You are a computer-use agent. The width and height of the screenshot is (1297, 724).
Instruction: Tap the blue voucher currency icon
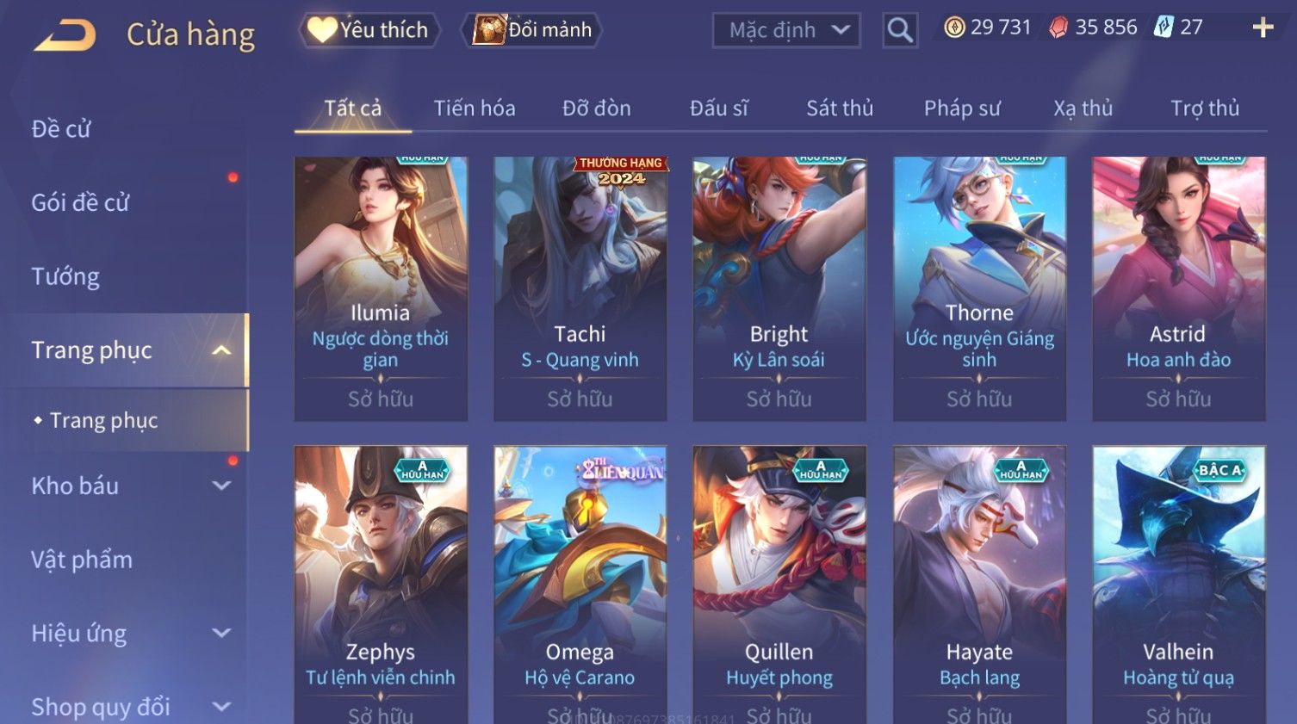1164,28
